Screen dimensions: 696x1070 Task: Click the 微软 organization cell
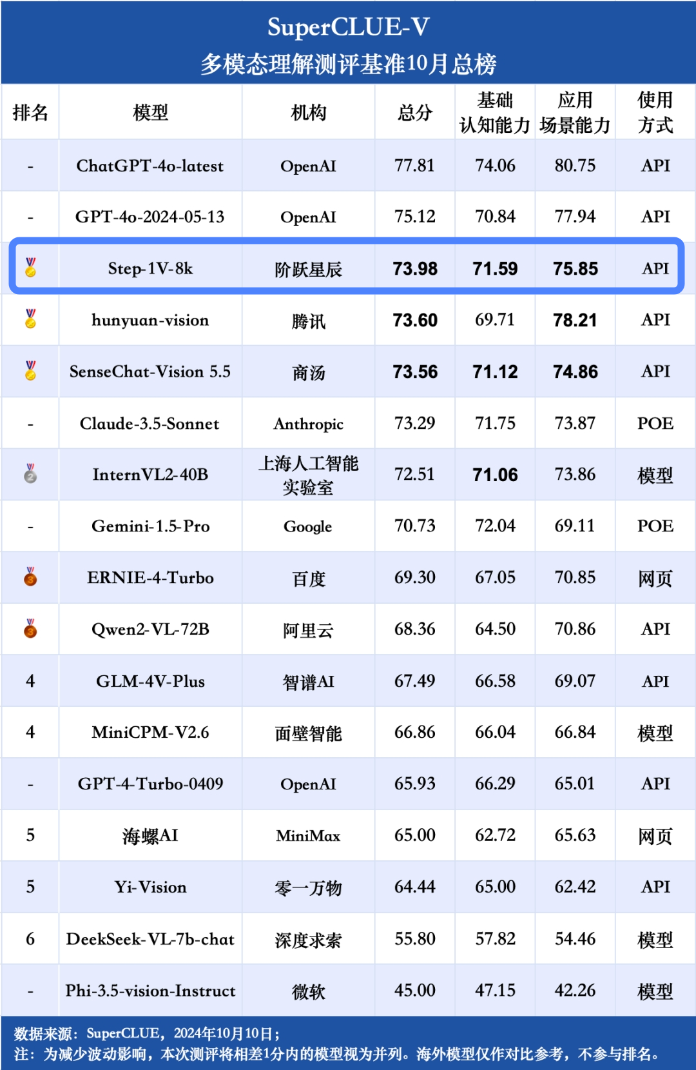[x=308, y=991]
